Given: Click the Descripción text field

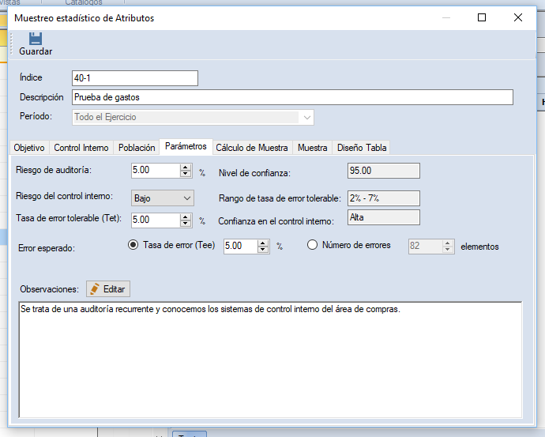Looking at the screenshot, I should click(291, 97).
